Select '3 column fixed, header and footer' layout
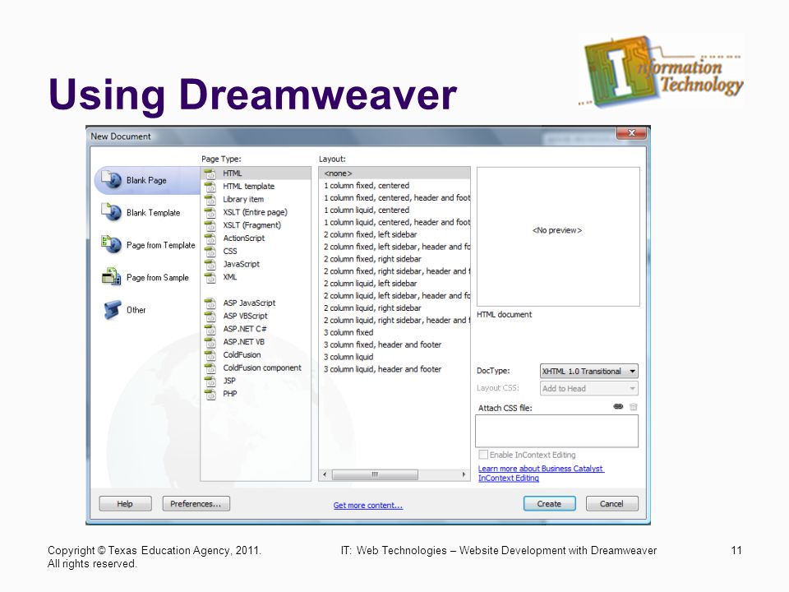Viewport: 789px width, 592px height. (394, 345)
